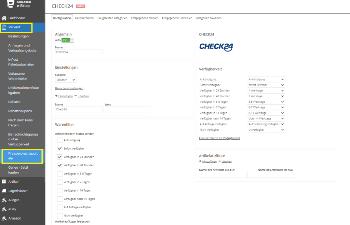Open Ceneo - Jetzt kaufen
Screen dimensions: 350x225
click(x=18, y=170)
